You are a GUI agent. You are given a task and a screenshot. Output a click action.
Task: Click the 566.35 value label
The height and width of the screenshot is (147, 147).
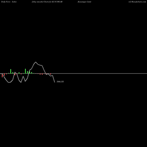[60, 81]
